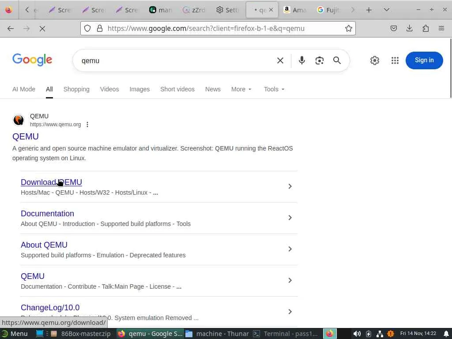The width and height of the screenshot is (452, 339).
Task: Open the About QEMU link
Action: 44,245
